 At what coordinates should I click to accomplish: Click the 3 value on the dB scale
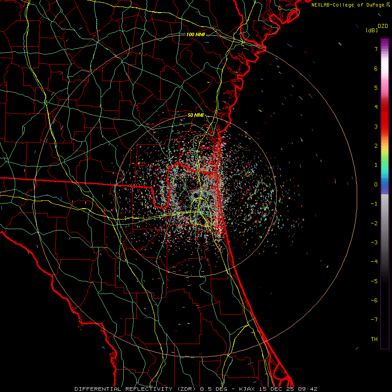point(376,126)
